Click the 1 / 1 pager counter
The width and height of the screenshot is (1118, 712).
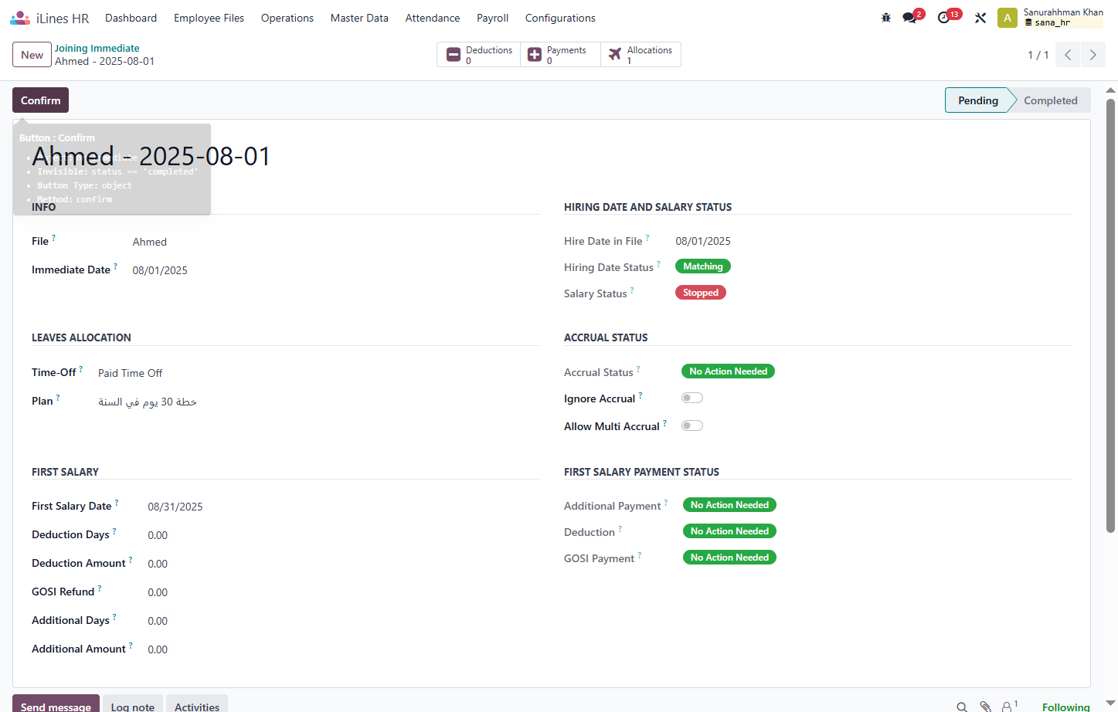pos(1038,55)
